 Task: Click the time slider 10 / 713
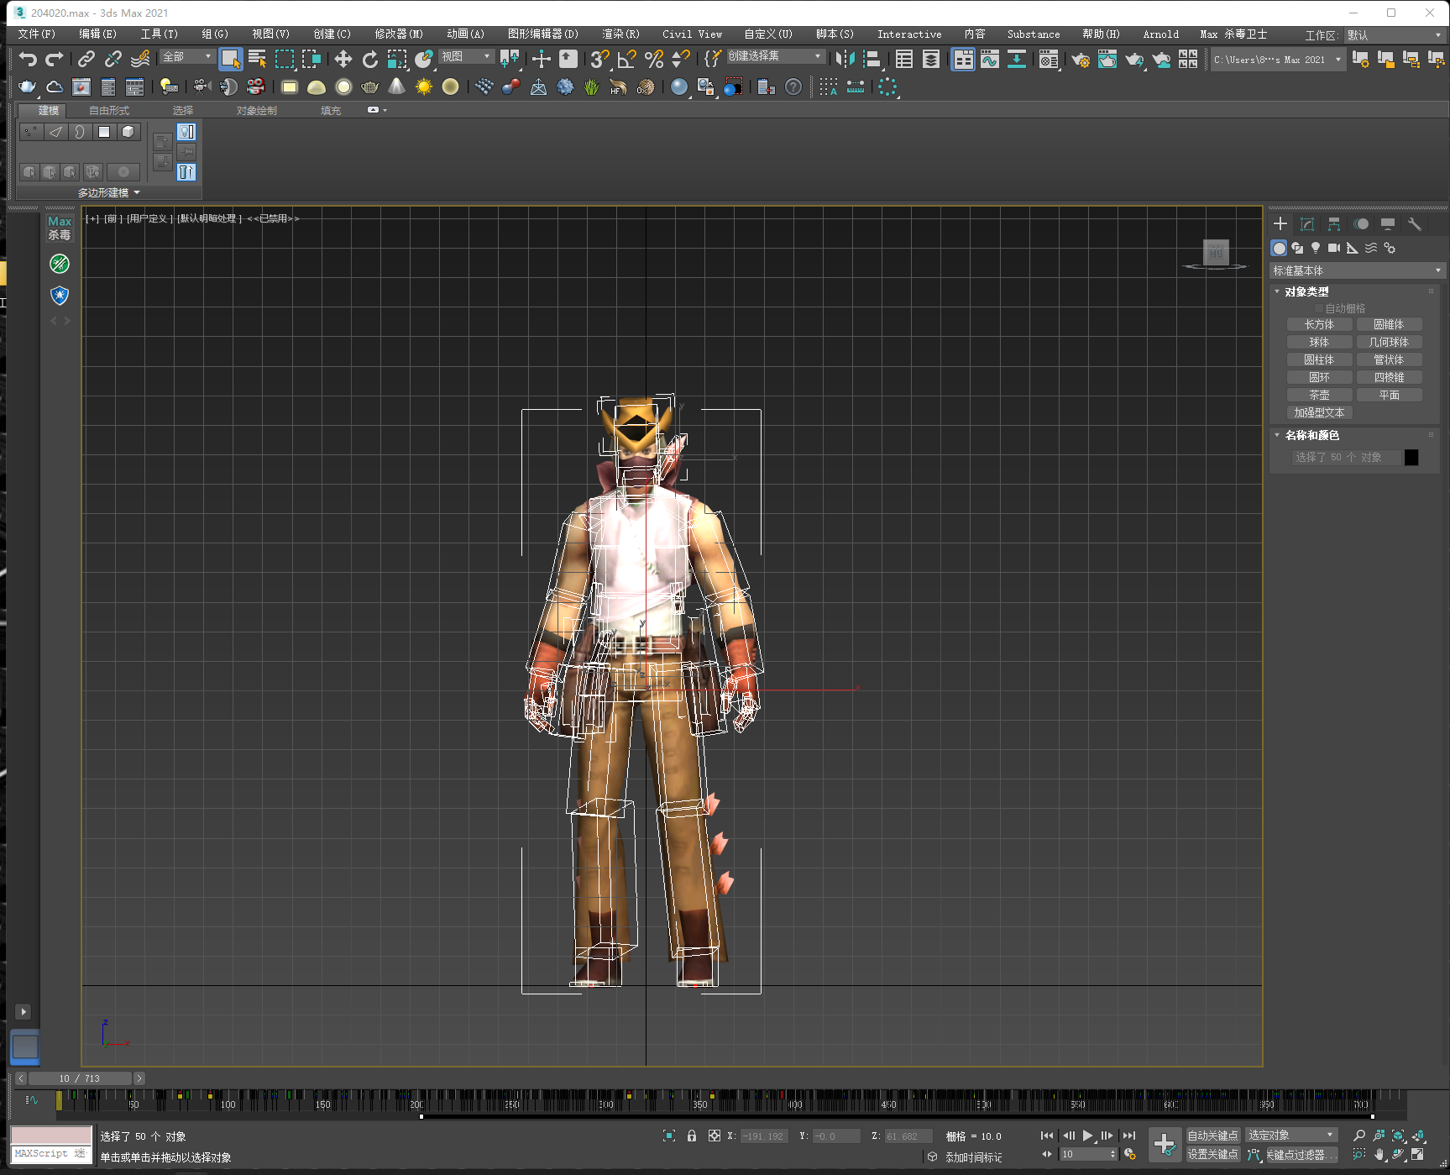point(80,1078)
